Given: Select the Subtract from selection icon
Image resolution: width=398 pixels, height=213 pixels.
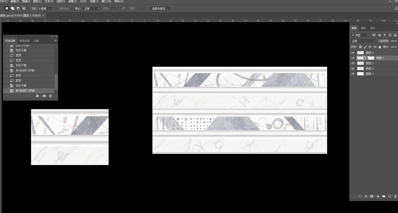Looking at the screenshot, I should [18, 8].
